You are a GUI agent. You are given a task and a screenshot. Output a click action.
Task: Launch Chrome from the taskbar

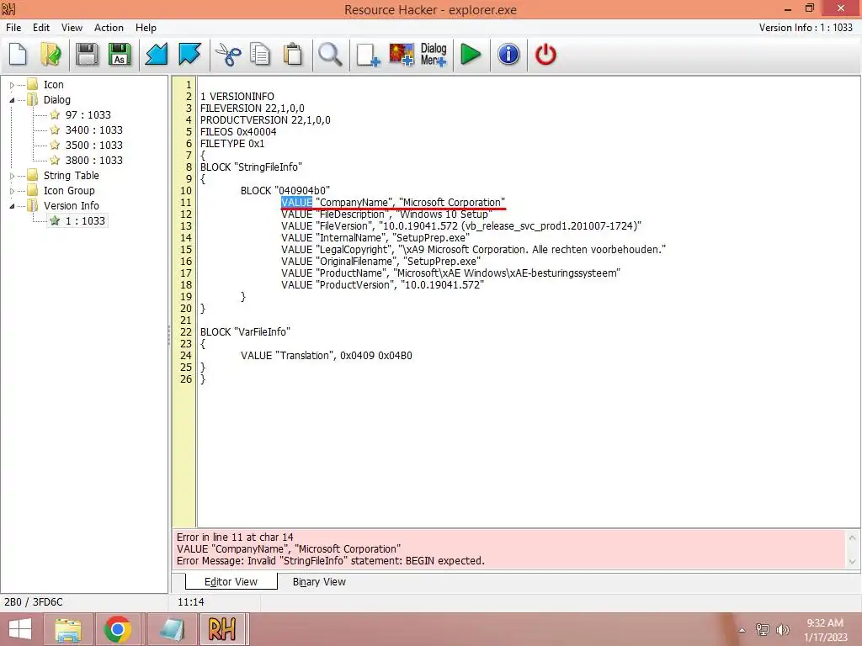point(117,629)
